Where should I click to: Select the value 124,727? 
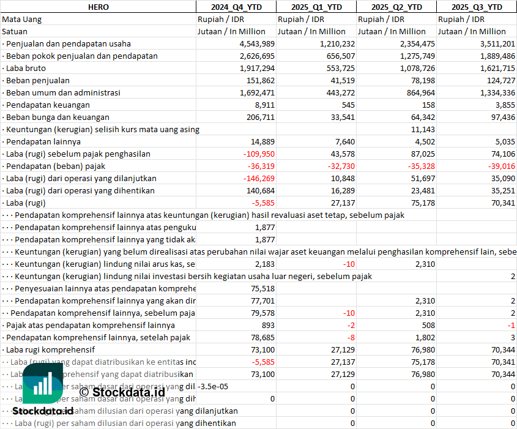click(x=501, y=80)
